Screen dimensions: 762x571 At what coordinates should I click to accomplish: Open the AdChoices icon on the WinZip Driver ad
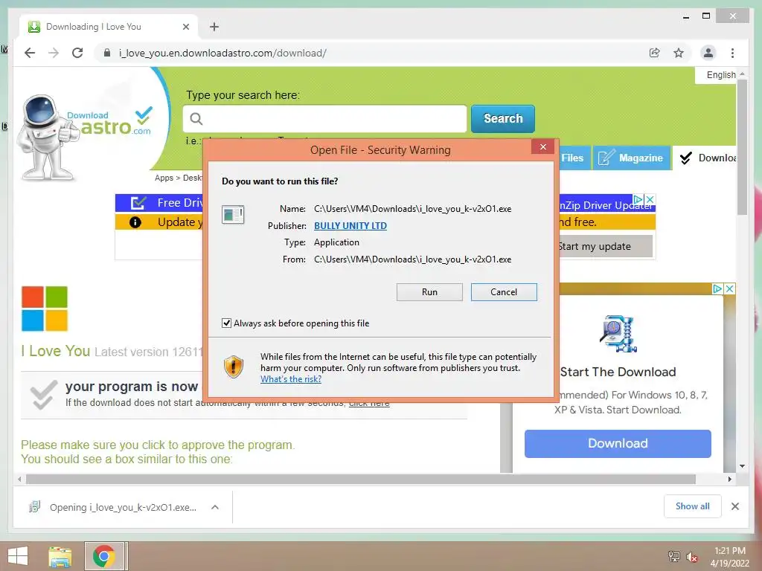(x=638, y=199)
